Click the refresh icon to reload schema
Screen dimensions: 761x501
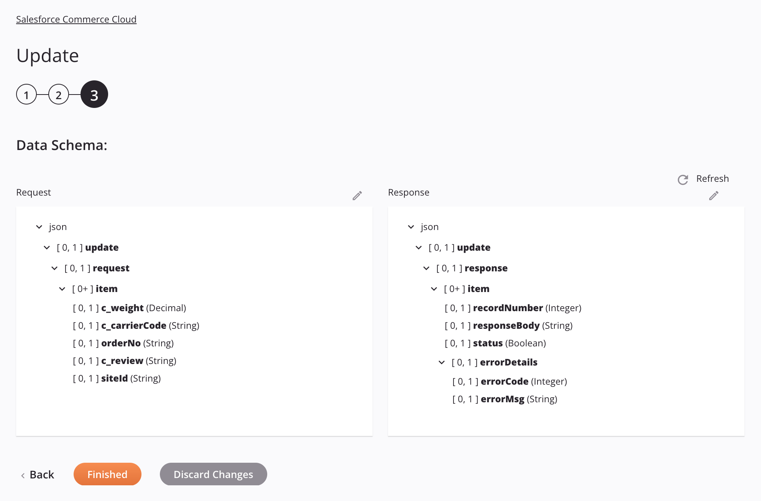pyautogui.click(x=684, y=179)
